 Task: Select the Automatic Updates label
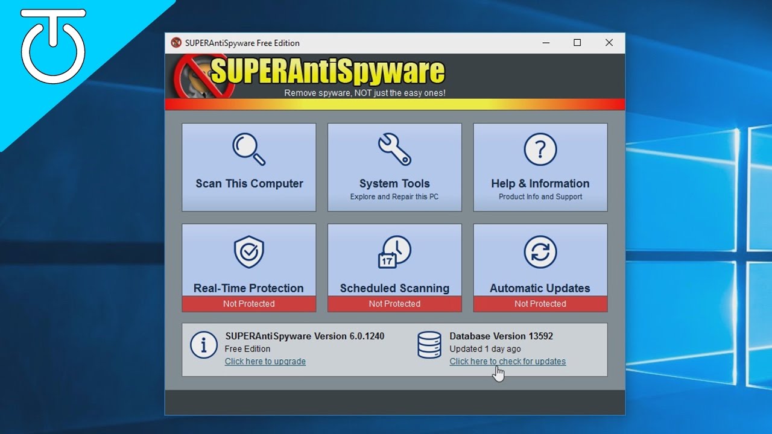tap(540, 288)
